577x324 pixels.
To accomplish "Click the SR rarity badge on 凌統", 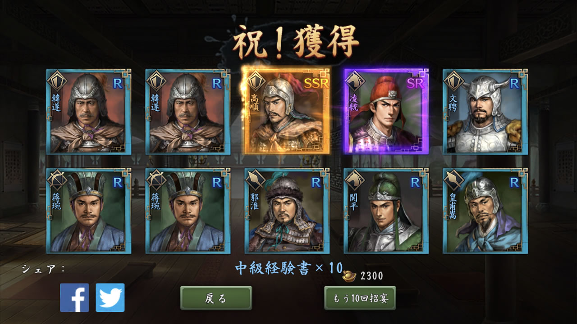I will pos(415,83).
